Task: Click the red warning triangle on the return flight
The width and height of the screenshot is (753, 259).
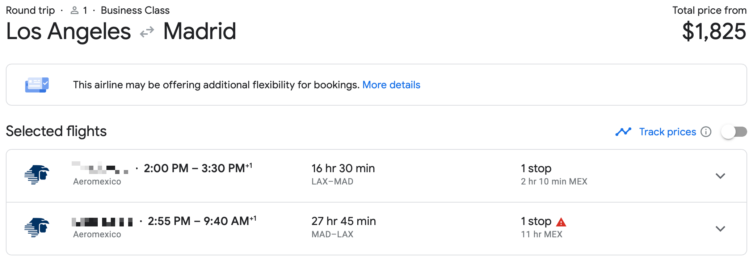Action: pos(561,223)
